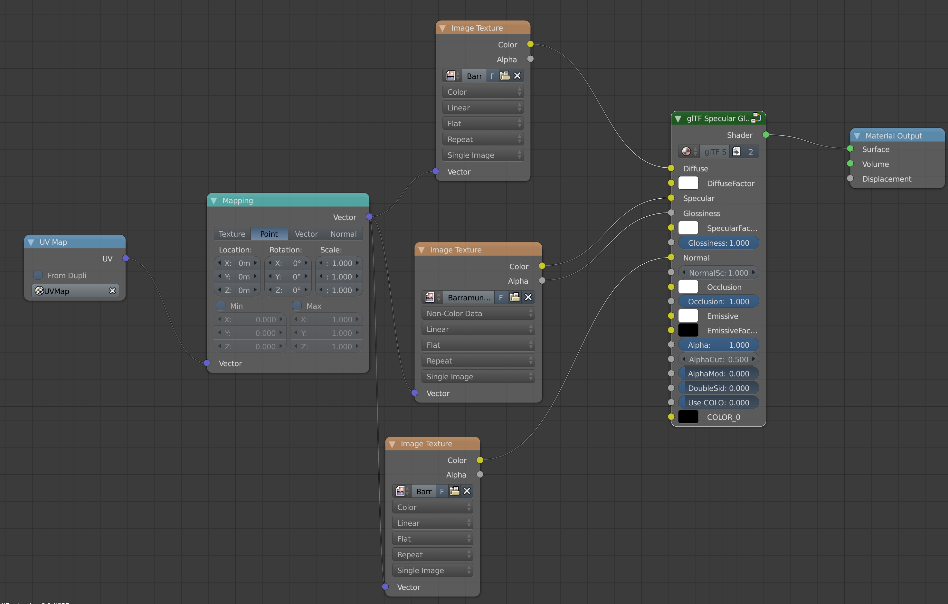The image size is (948, 604).
Task: Click the user count 2 in glTF node
Action: (751, 152)
